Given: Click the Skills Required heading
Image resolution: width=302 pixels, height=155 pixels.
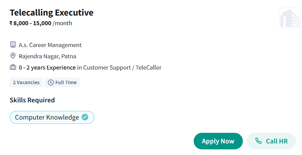Looking at the screenshot, I should [x=32, y=100].
